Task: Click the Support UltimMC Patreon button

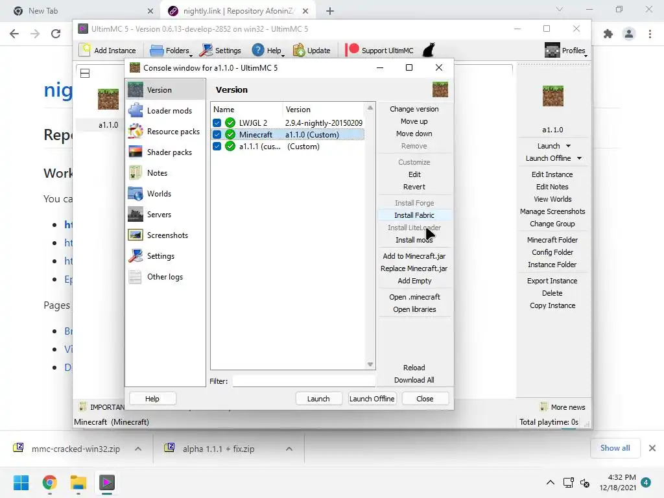Action: 379,51
